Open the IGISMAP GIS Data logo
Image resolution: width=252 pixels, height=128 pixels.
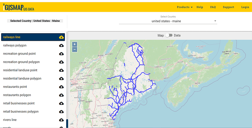(19, 7)
